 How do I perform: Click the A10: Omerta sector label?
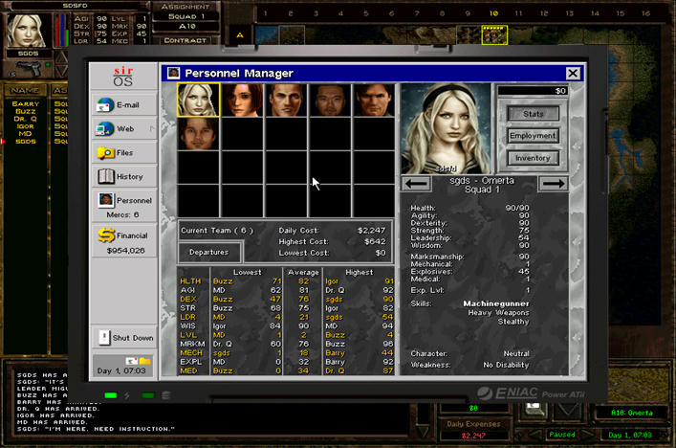(632, 413)
